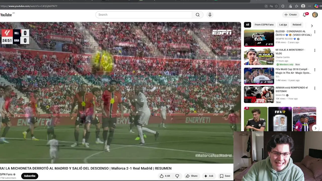Click the browser translate page icon

271,6
